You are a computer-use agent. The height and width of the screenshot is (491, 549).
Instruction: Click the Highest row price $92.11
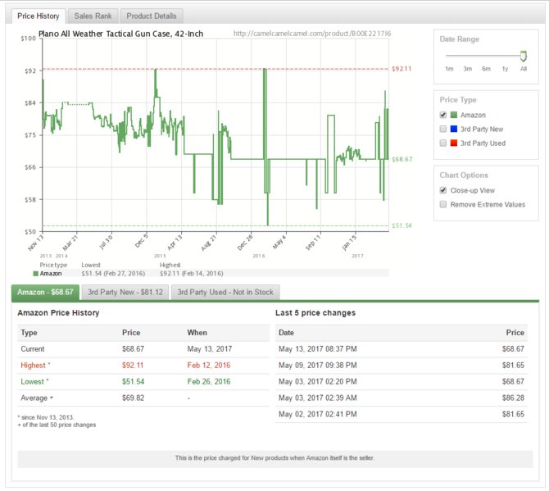click(133, 366)
